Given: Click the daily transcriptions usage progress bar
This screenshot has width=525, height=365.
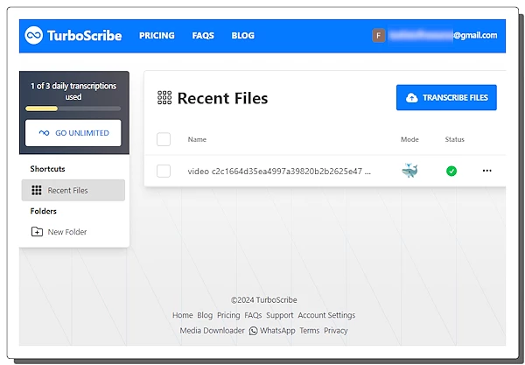Looking at the screenshot, I should (x=73, y=109).
